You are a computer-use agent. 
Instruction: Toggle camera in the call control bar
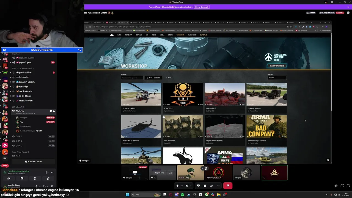tap(187, 186)
